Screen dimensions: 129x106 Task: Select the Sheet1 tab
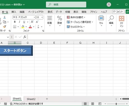click(17, 99)
